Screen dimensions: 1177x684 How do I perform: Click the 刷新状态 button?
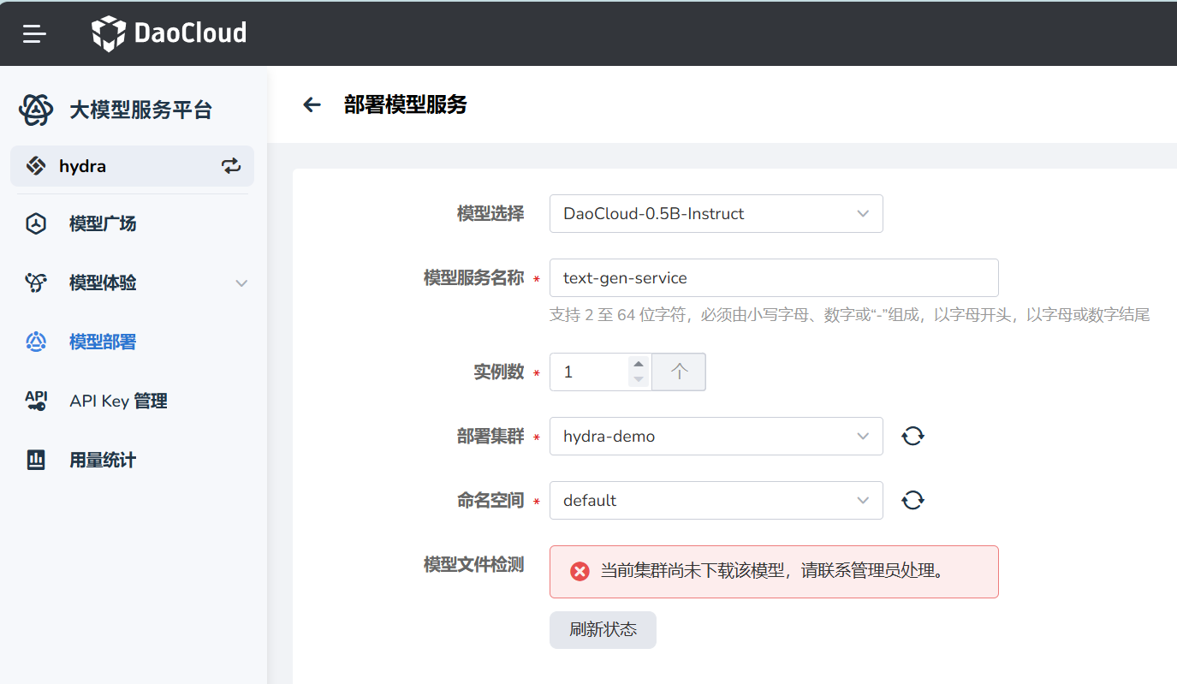coord(603,629)
